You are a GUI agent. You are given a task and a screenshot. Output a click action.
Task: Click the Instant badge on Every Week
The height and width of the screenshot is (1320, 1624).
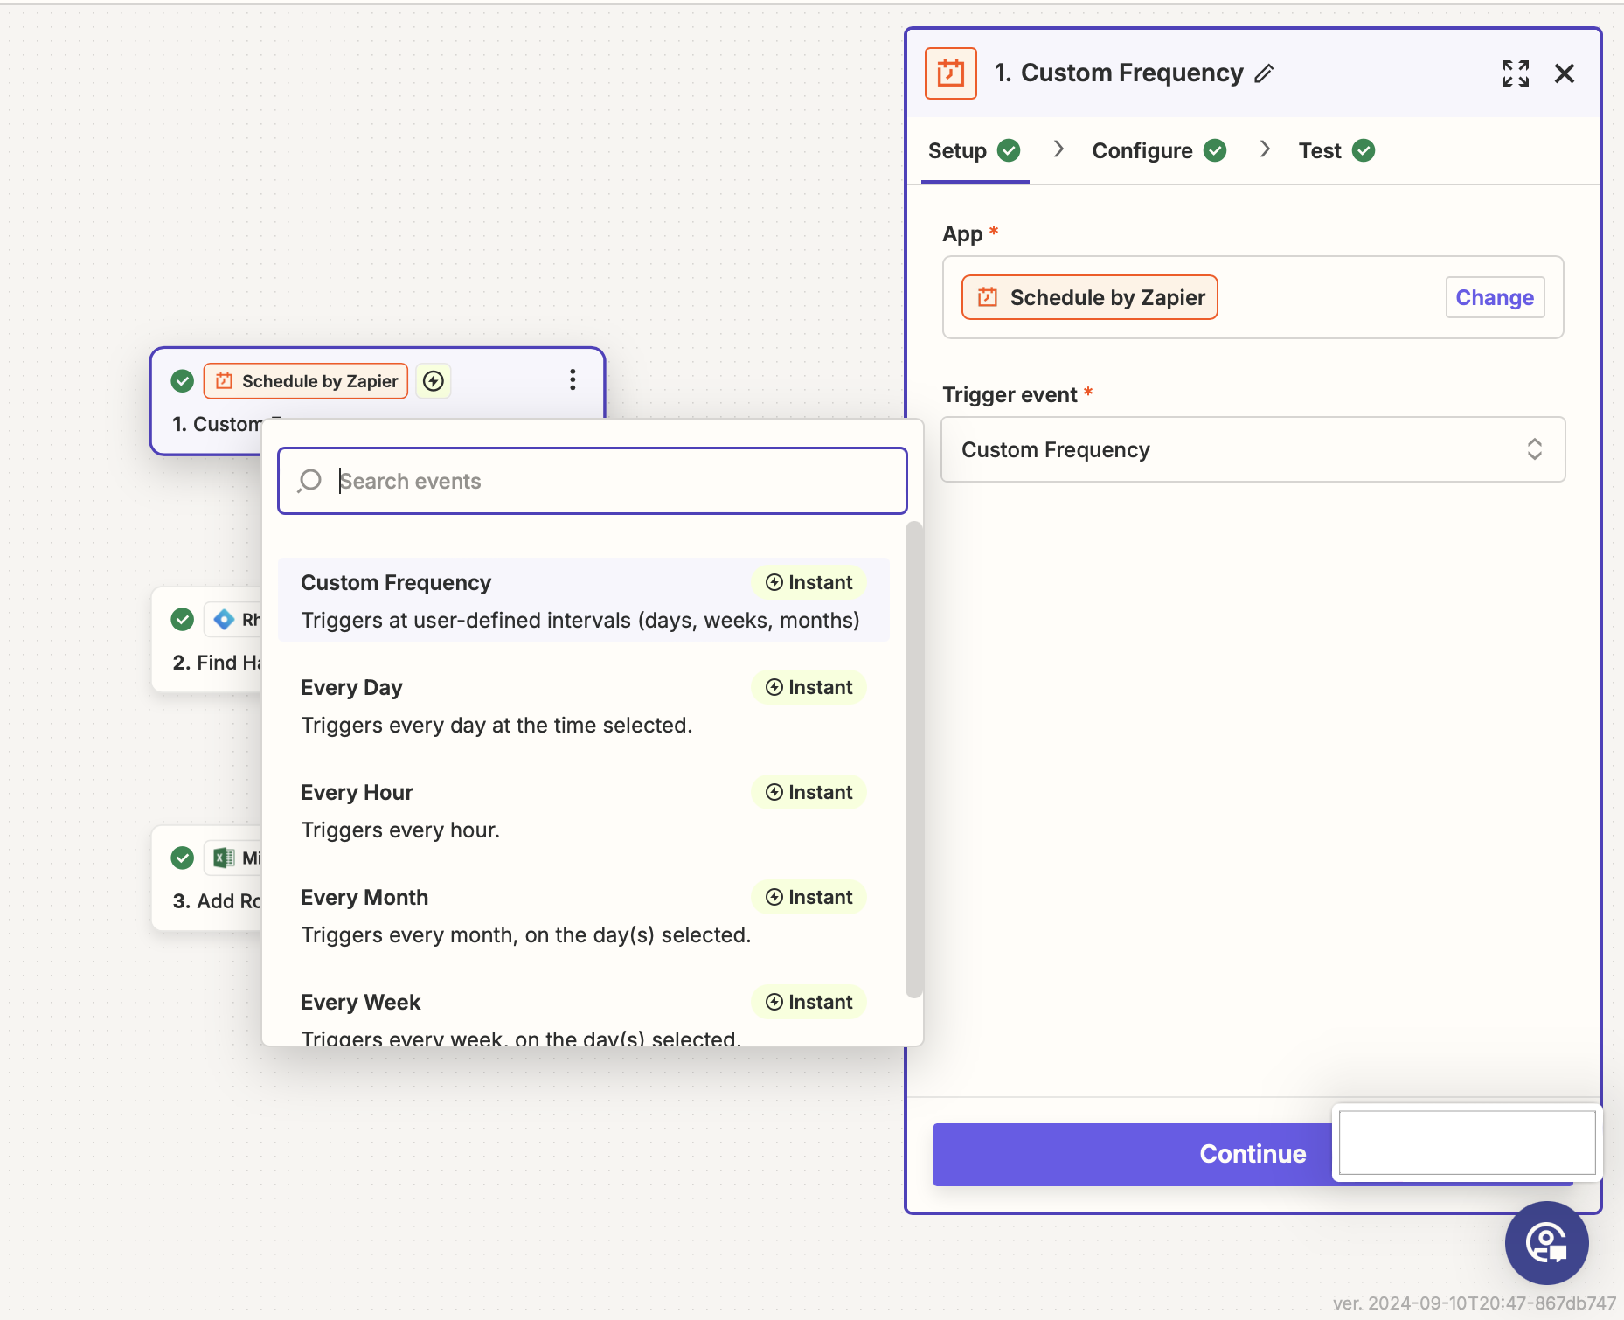(x=809, y=1002)
